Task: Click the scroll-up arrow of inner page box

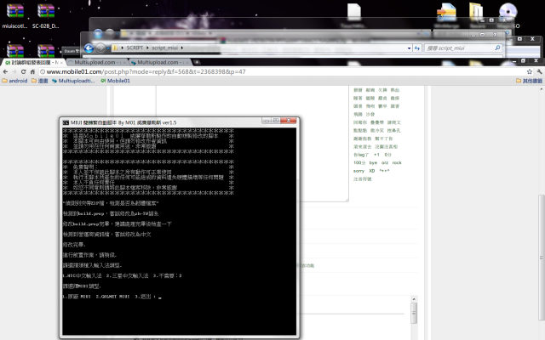Action: (x=414, y=299)
